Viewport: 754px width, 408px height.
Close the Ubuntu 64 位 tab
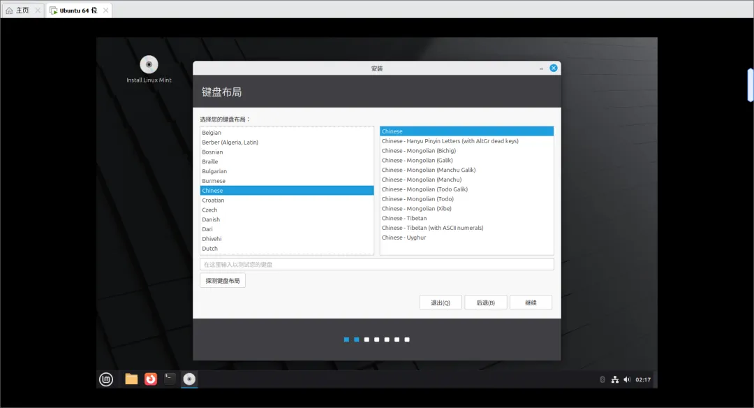106,10
